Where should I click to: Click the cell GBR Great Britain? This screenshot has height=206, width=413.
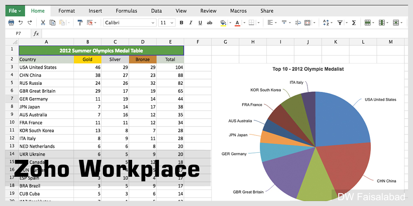tap(46, 91)
